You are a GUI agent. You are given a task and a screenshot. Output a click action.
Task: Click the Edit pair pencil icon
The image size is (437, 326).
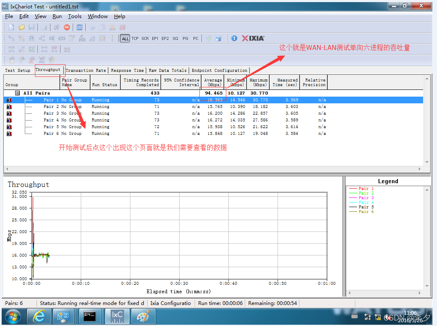[x=72, y=38]
